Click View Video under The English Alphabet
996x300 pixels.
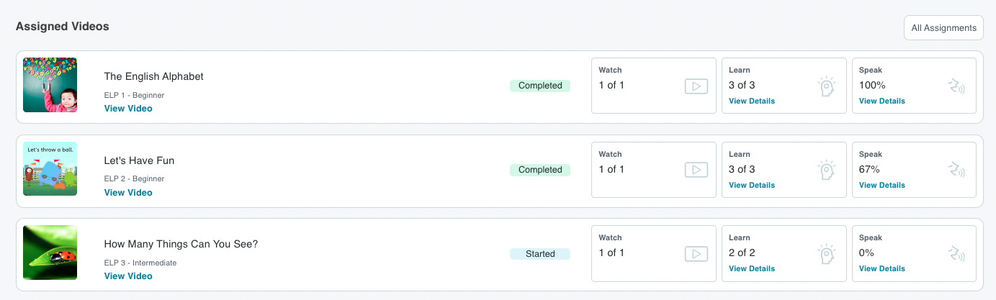(128, 109)
